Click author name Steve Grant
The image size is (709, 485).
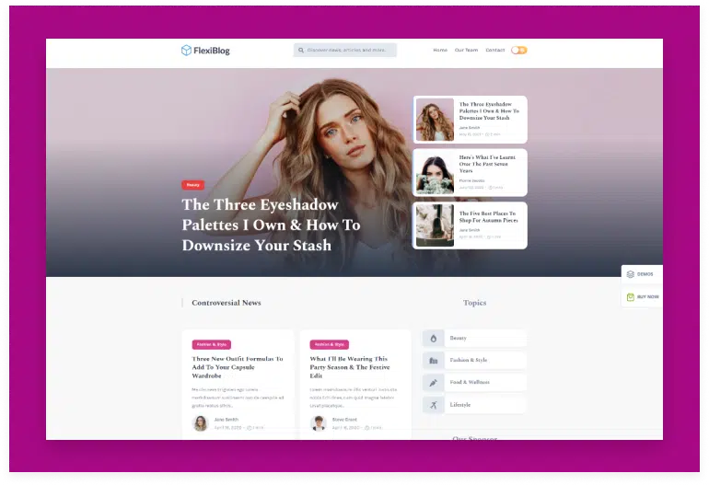click(x=344, y=420)
